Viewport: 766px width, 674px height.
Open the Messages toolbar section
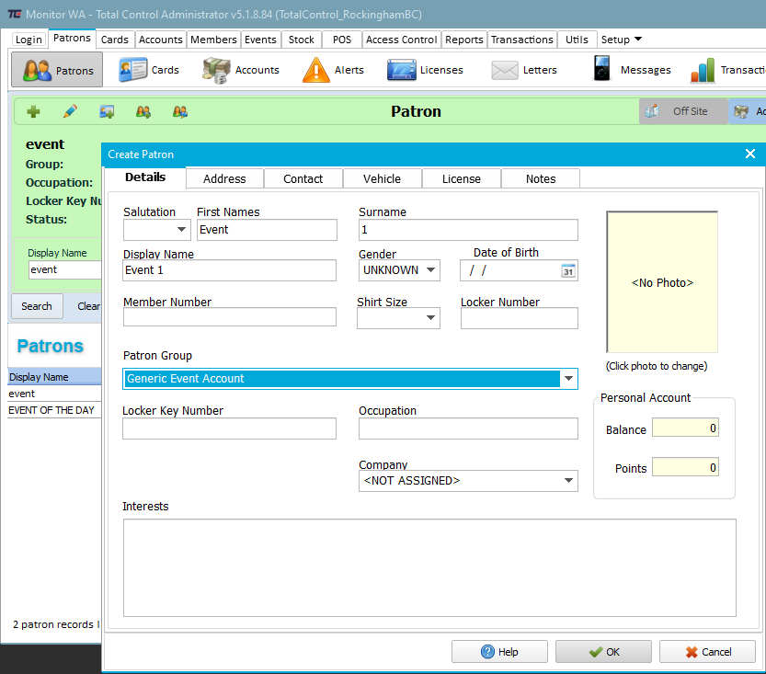click(x=632, y=70)
